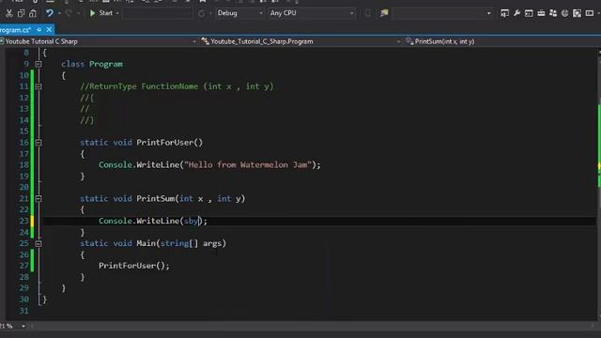Close the Program.cs tab
601x338 pixels.
point(49,29)
